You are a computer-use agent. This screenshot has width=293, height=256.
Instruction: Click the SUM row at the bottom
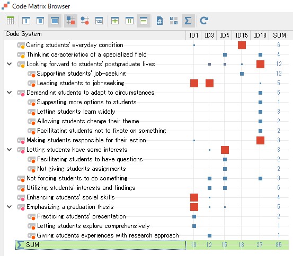pos(152,245)
